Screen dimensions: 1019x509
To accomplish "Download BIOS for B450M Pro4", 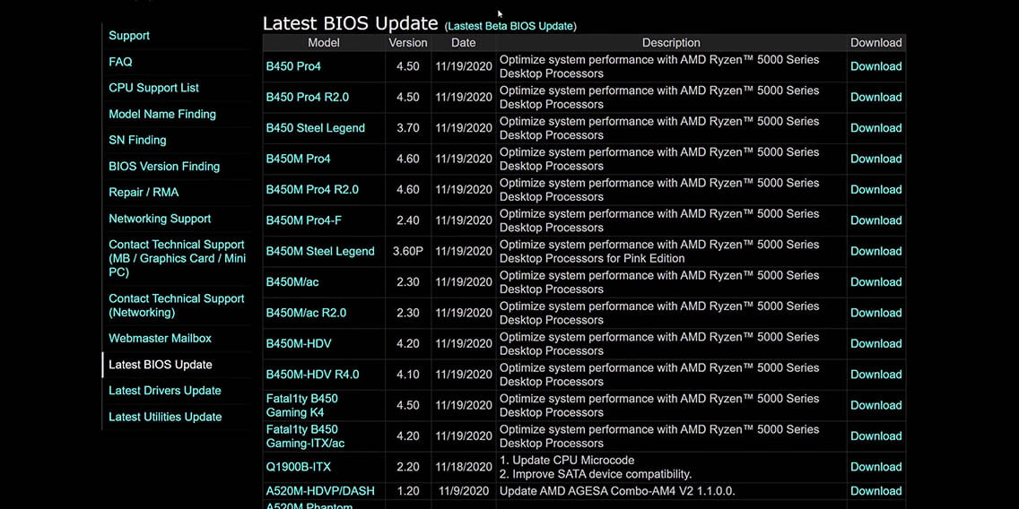I will (876, 160).
